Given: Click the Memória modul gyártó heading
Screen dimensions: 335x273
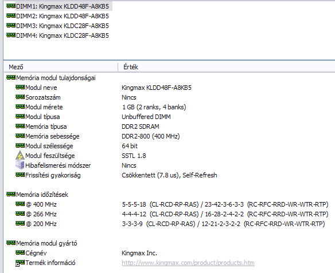Looking at the screenshot, I should pyautogui.click(x=46, y=243).
